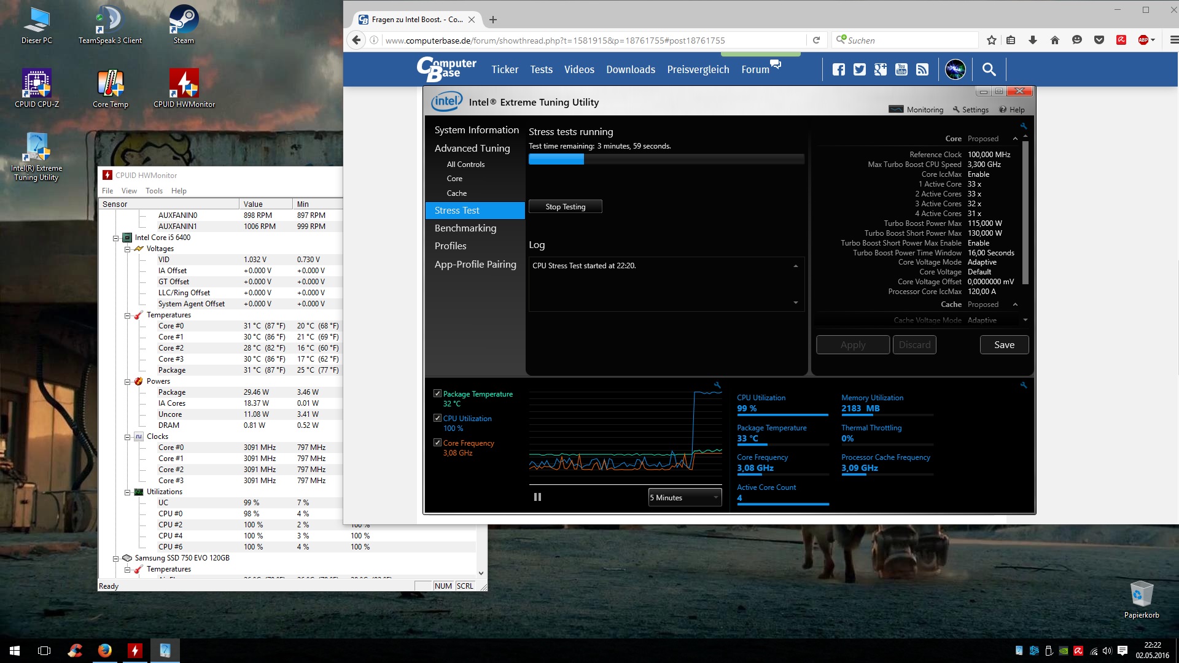Click the wrench icon above the graph

(717, 386)
